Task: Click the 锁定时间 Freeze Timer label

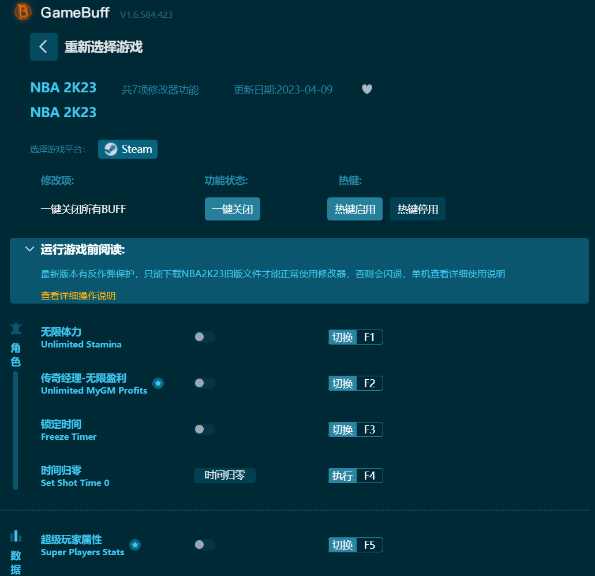Action: click(69, 429)
